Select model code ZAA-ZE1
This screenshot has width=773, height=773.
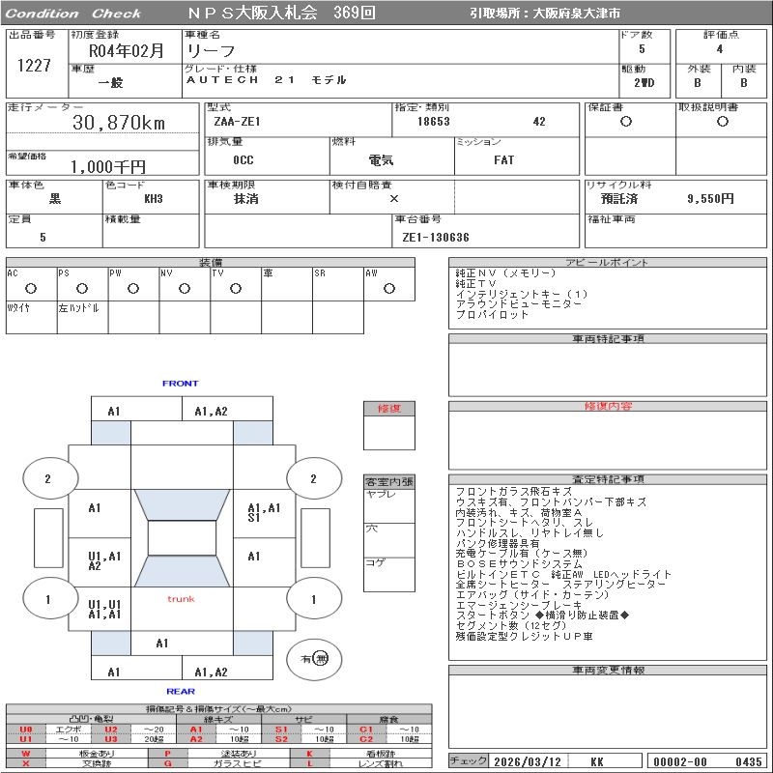(x=237, y=122)
